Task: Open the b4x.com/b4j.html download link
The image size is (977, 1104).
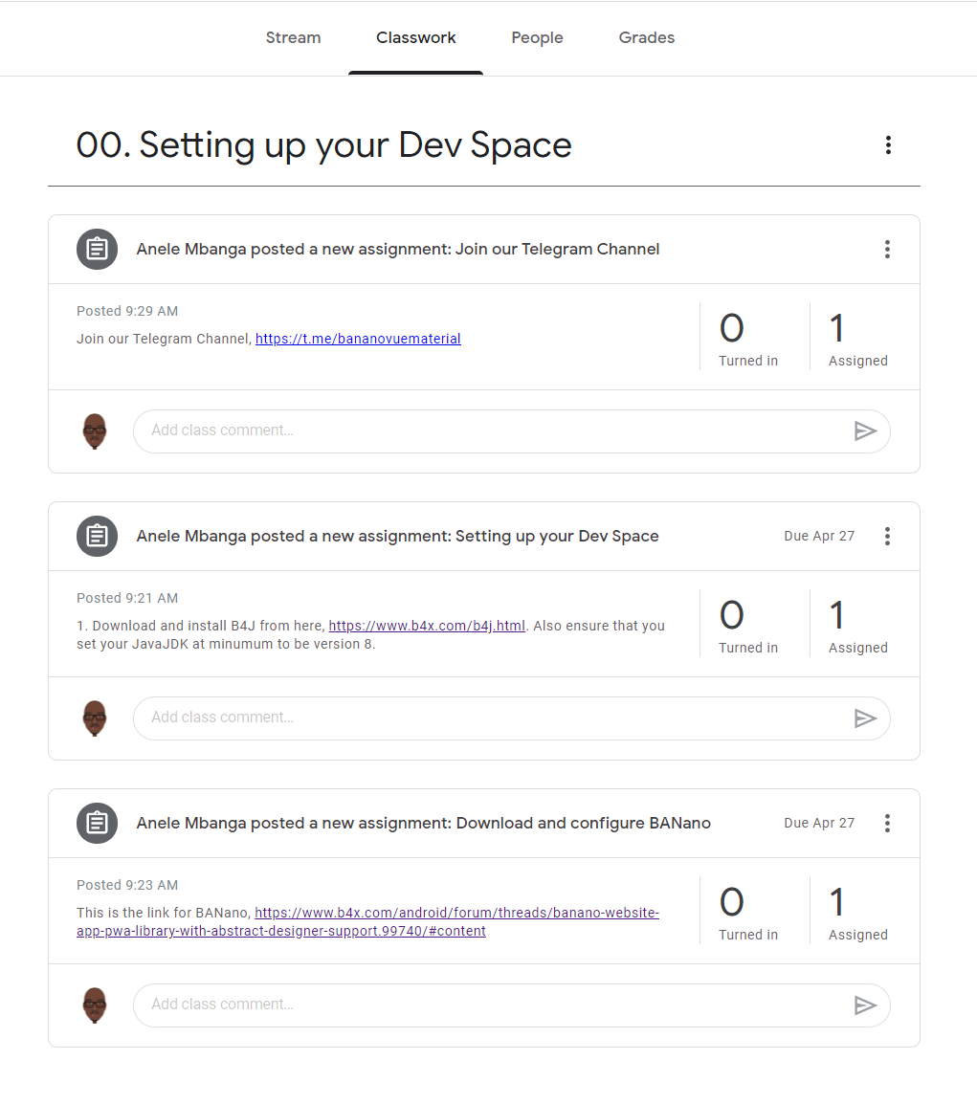Action: 427,626
